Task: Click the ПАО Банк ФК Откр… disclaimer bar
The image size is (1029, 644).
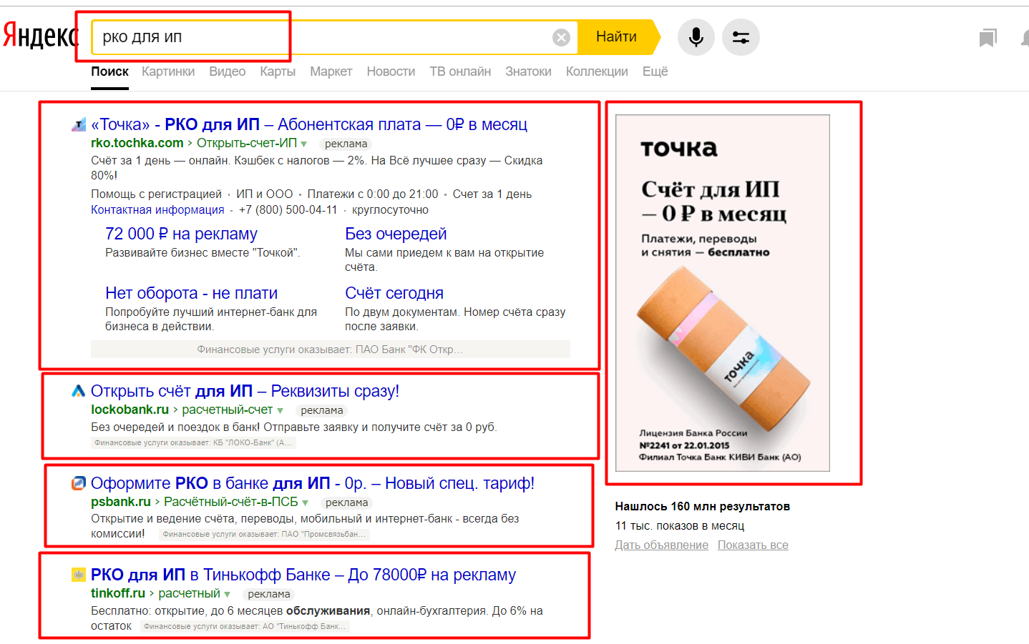Action: (331, 350)
